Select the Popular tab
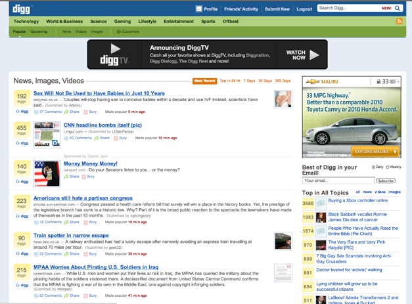 click(x=19, y=32)
